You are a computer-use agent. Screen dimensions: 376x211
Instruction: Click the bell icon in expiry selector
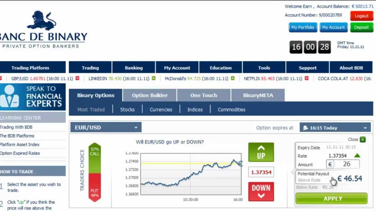[305, 128]
